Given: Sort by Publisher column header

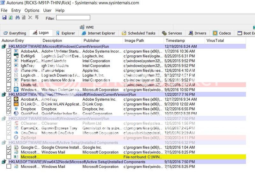Looking at the screenshot, I should (x=102, y=40).
